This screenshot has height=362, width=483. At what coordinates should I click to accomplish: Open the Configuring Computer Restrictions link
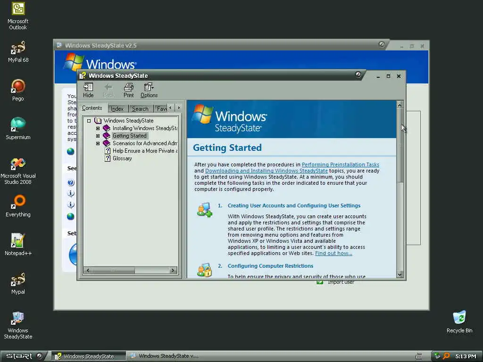270,266
